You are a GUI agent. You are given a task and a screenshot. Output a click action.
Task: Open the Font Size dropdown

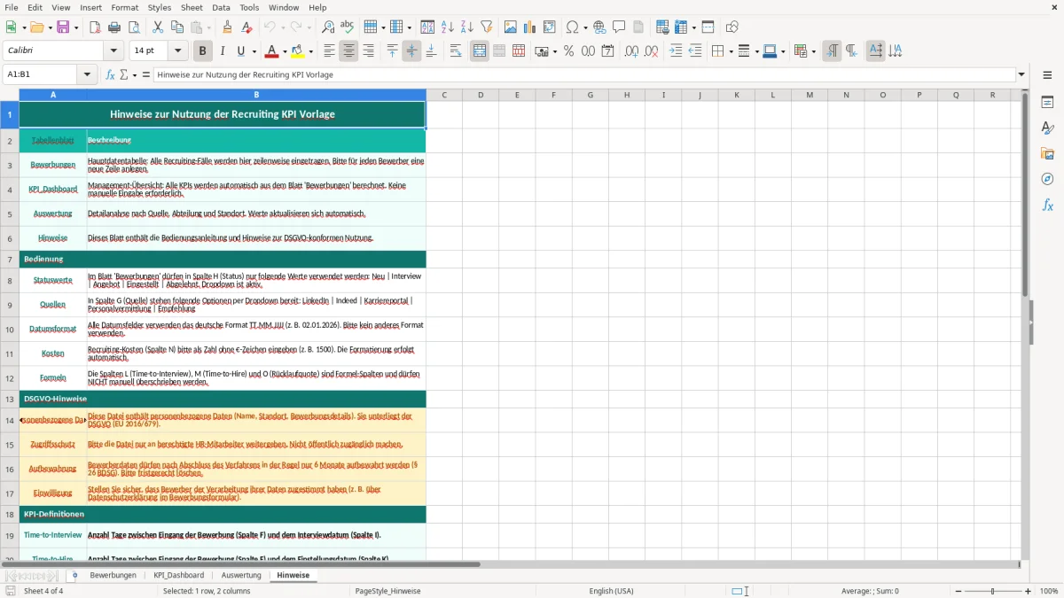click(178, 51)
